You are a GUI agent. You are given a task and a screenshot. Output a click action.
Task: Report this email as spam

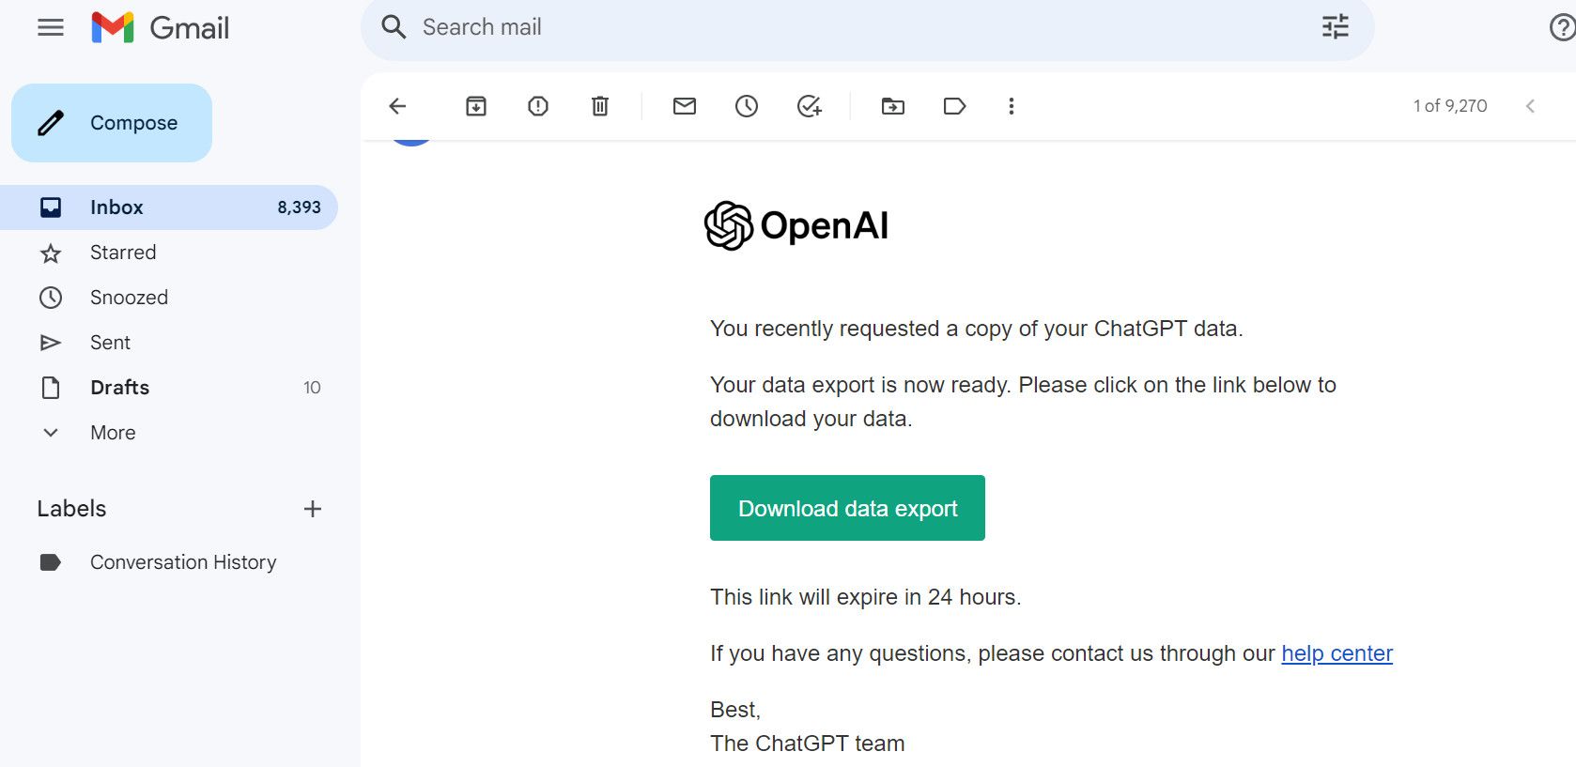537,106
